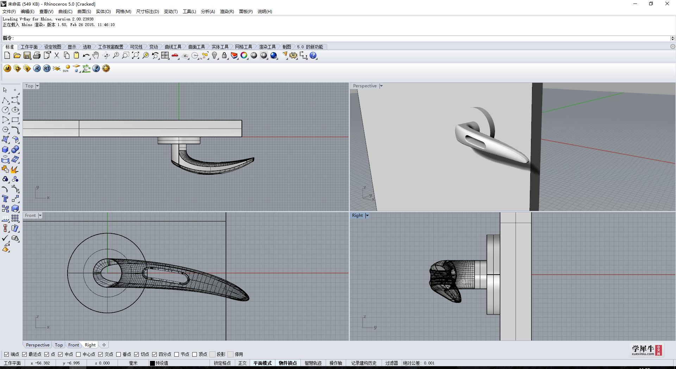Add a viewport tab with the plus button
Viewport: 676px width, 369px height.
pos(104,345)
